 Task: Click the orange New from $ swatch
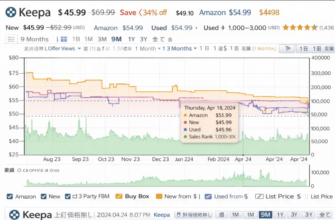[x=159, y=196]
